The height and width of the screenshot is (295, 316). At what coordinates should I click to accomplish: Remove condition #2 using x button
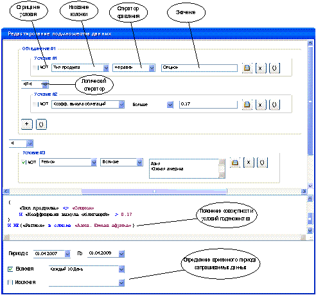[x=261, y=105]
